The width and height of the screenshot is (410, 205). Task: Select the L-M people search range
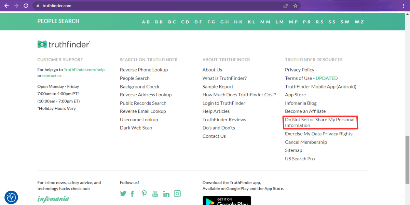pyautogui.click(x=279, y=22)
